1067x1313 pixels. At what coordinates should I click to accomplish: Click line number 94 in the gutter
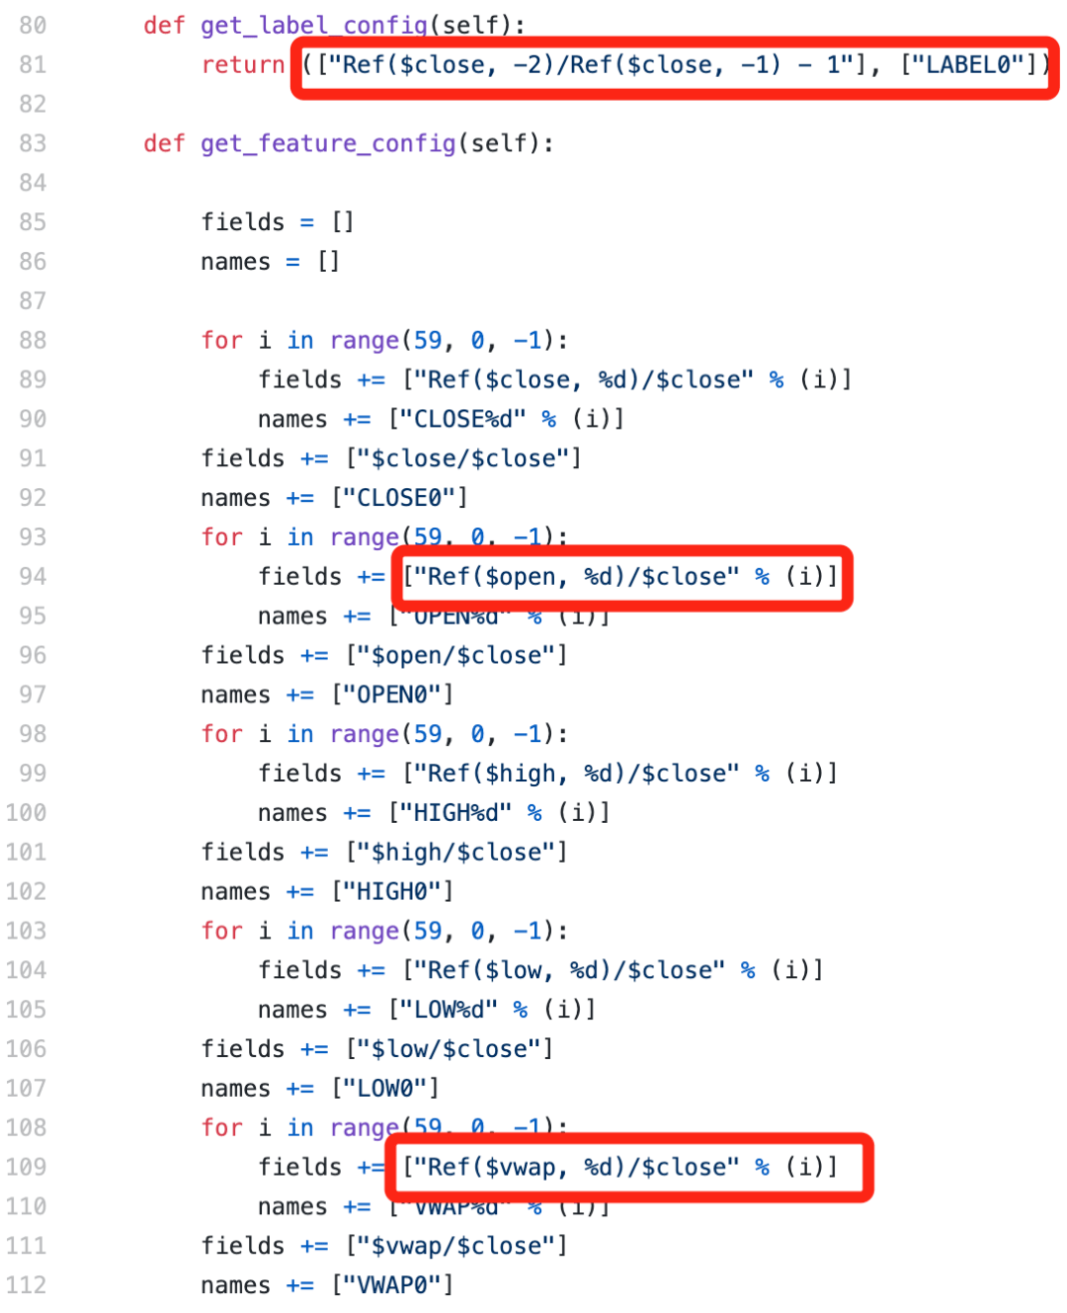(33, 577)
